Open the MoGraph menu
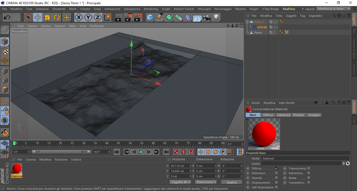 (204, 9)
